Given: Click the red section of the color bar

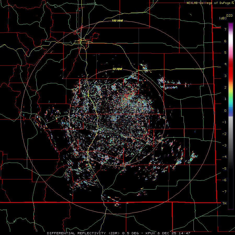Looking at the screenshot, I should point(231,70).
